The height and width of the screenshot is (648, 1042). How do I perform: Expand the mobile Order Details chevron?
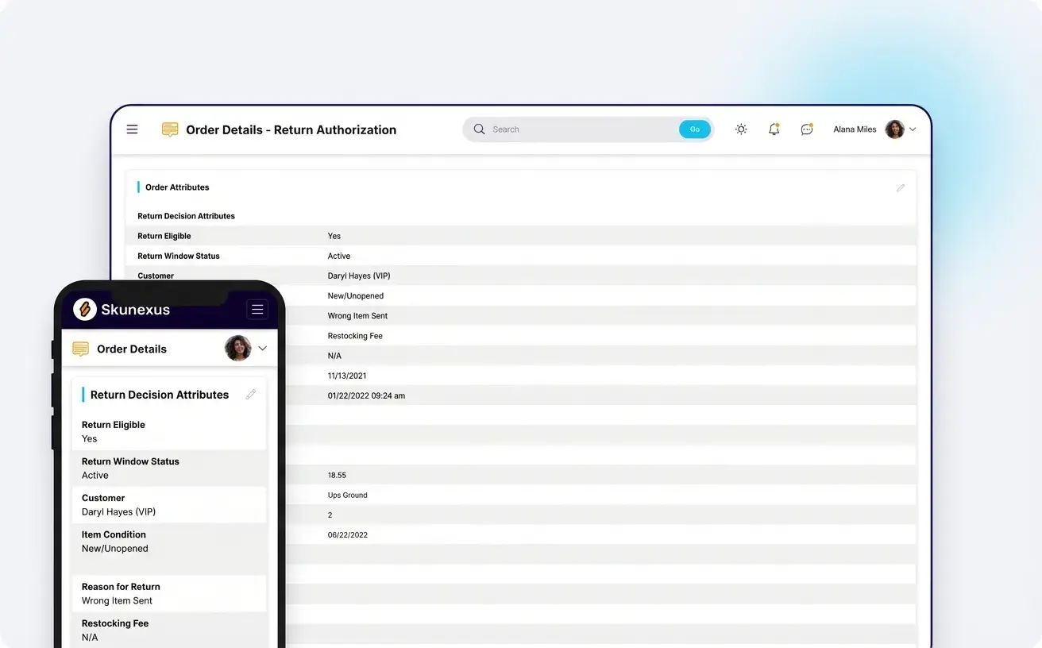(262, 348)
